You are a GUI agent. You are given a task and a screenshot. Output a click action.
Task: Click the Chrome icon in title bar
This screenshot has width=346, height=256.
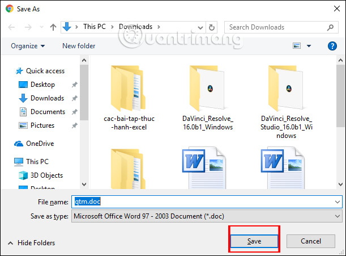[x=10, y=9]
